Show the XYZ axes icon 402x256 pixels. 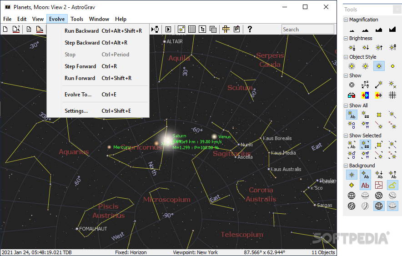pos(365,85)
